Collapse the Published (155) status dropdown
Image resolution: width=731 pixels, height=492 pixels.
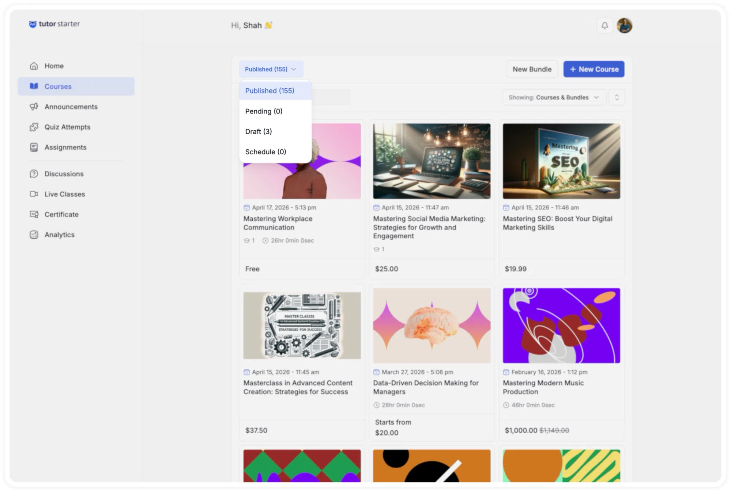coord(271,69)
